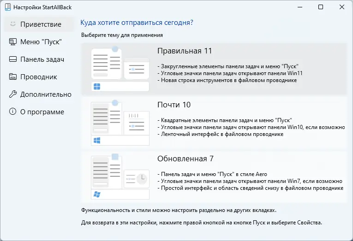The image size is (353, 241).
Task: Click the clock icon in the Обновленная 7 preview
Action: (142, 179)
